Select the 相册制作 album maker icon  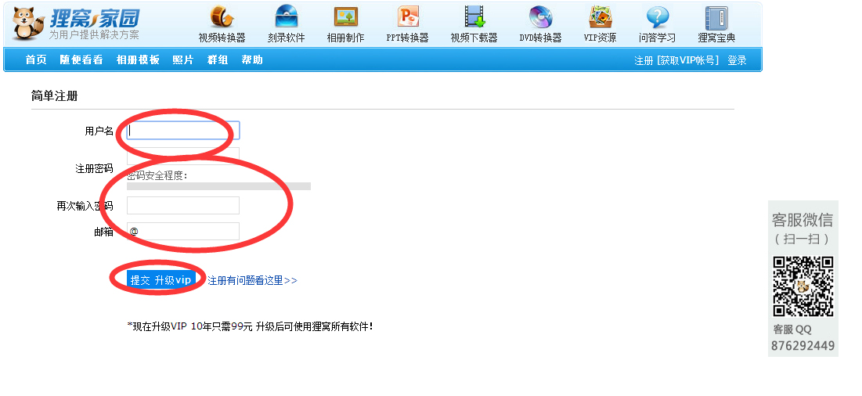pos(345,17)
